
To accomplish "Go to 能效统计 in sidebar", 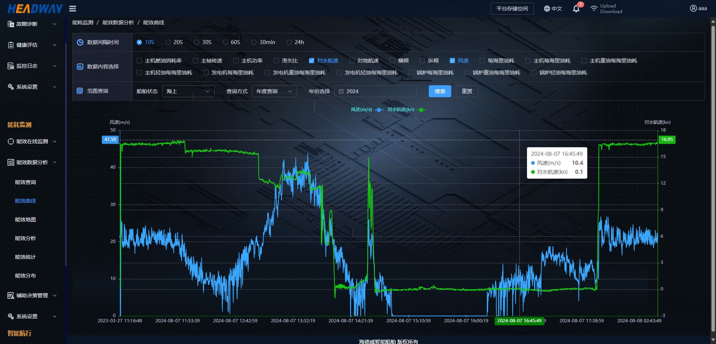I will pos(25,257).
